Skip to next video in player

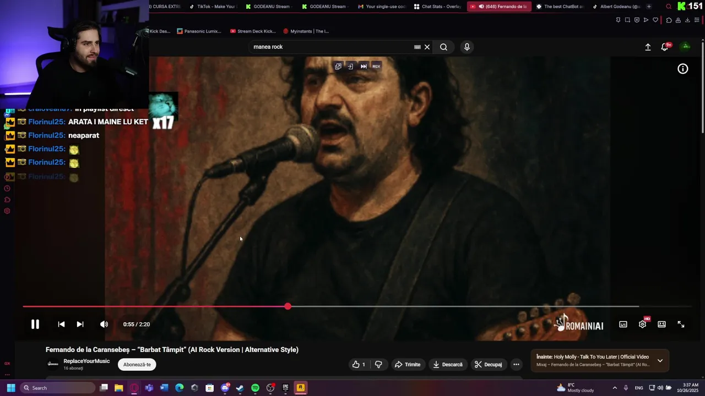point(80,324)
